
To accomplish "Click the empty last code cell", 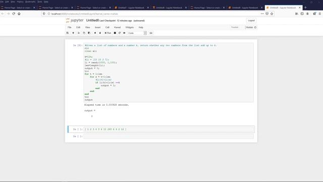I will pos(169,136).
